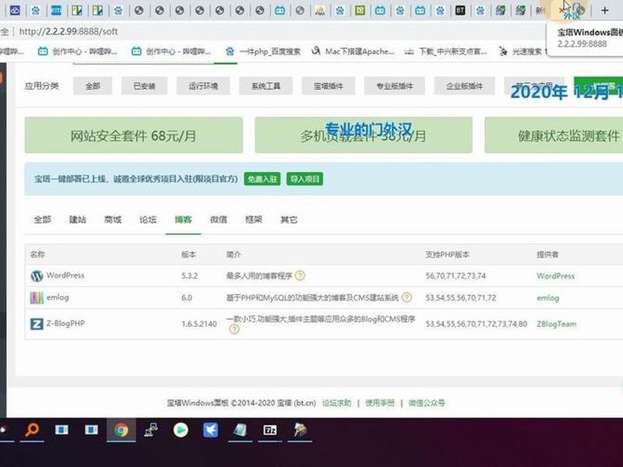Open emlog provider link
Image resolution: width=623 pixels, height=467 pixels.
548,297
